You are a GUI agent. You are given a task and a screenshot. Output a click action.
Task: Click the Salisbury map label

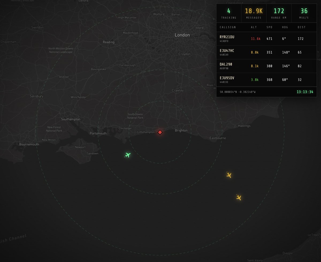click(x=37, y=96)
